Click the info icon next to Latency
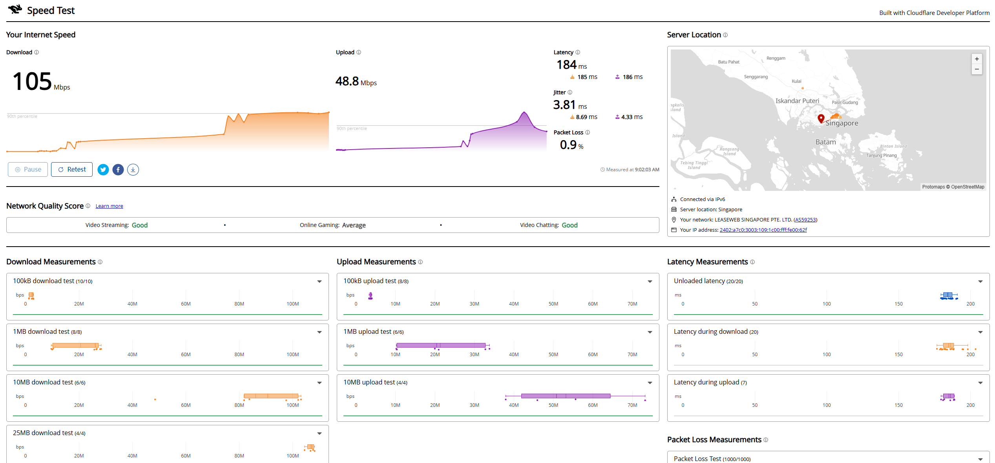Viewport: 995px width, 463px height. [578, 52]
